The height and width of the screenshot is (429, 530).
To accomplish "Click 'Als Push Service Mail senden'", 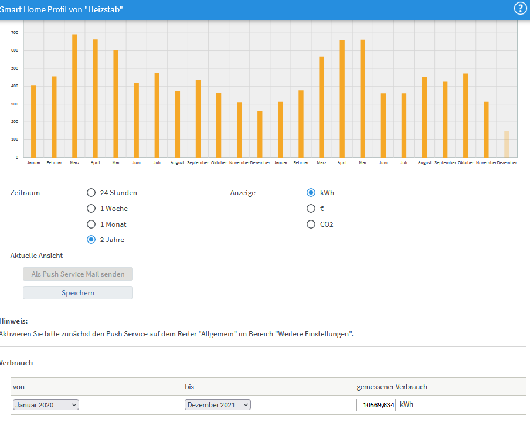I will (78, 274).
